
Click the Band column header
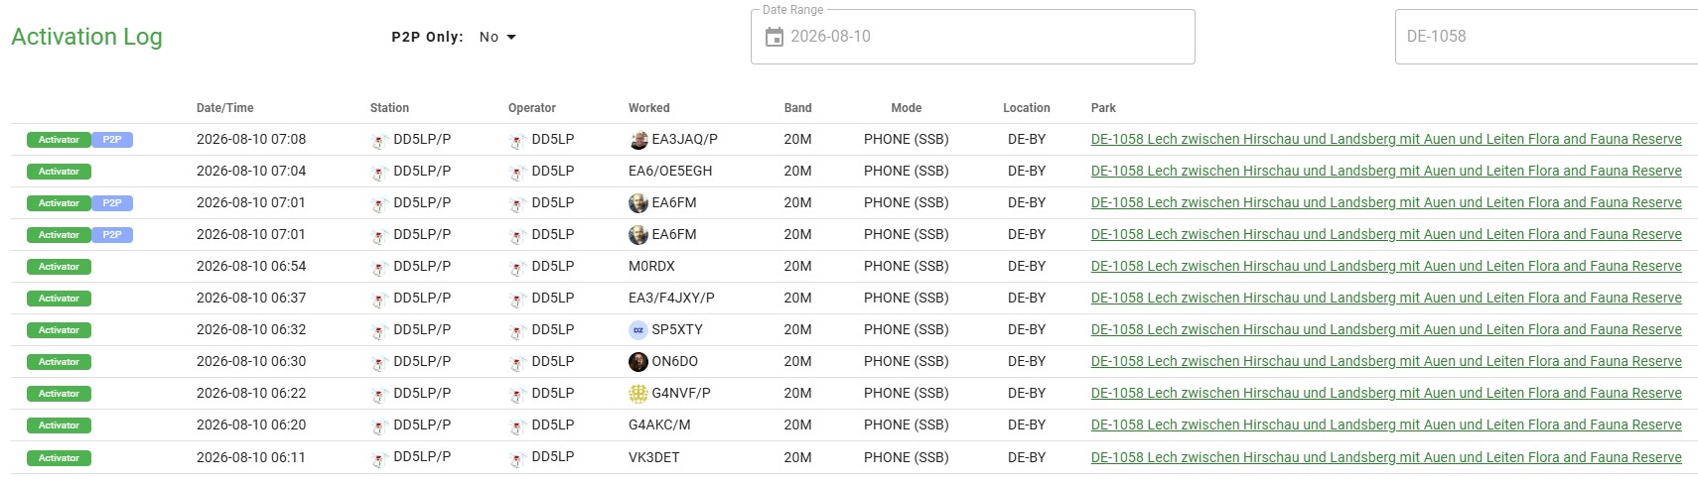[x=797, y=108]
